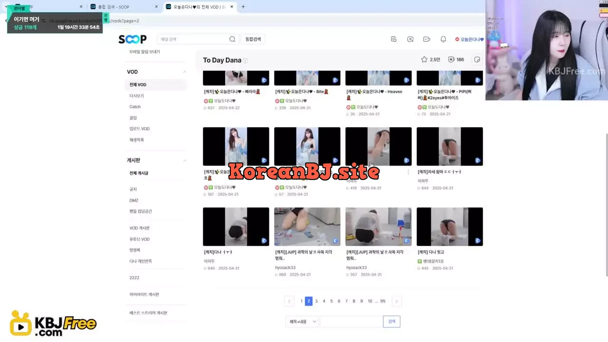608x342 pixels.
Task: Click uploader 빵생갈치1호
Action: click(x=433, y=262)
